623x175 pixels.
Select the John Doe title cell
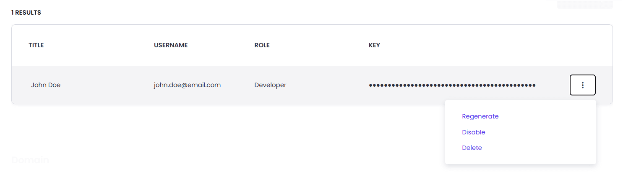point(46,85)
